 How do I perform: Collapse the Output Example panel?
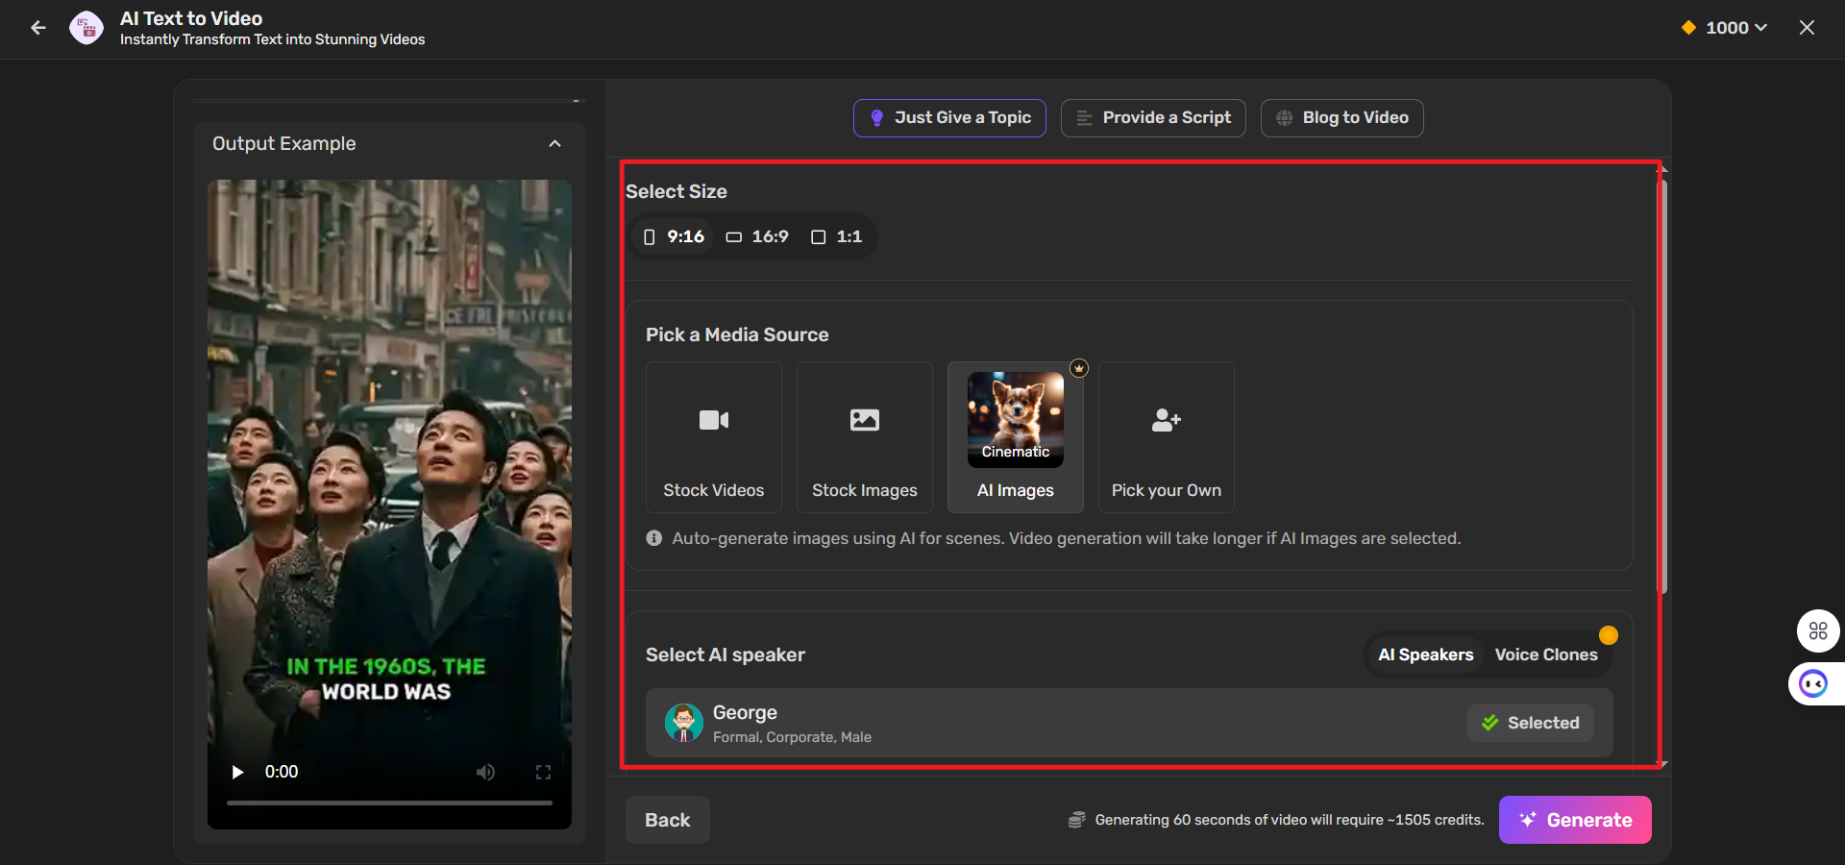pos(555,143)
